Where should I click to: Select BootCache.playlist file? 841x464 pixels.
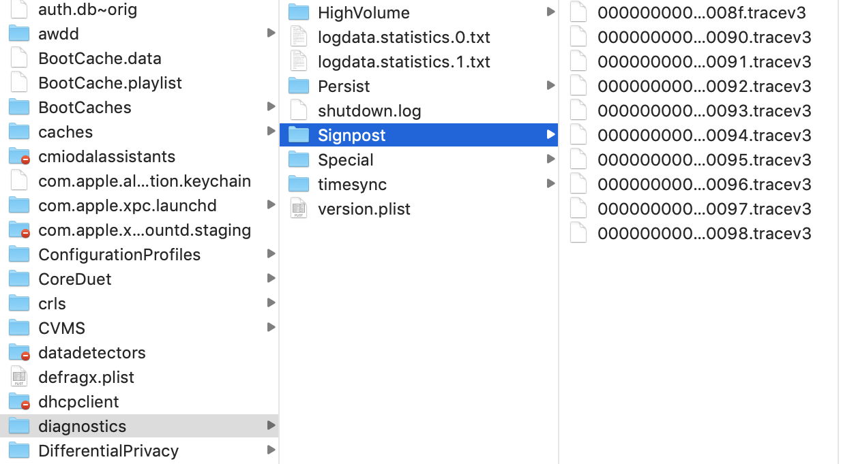[x=110, y=83]
